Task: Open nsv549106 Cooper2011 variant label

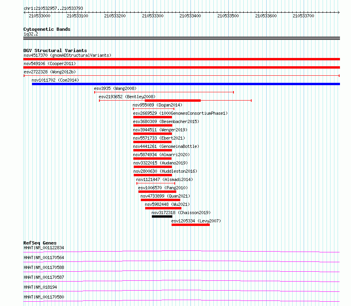Action: point(50,63)
